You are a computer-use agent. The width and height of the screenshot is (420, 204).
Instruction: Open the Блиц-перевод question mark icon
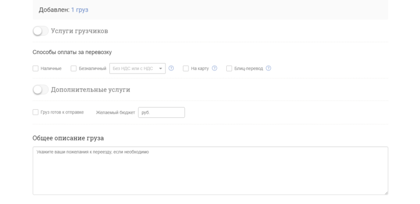point(268,68)
